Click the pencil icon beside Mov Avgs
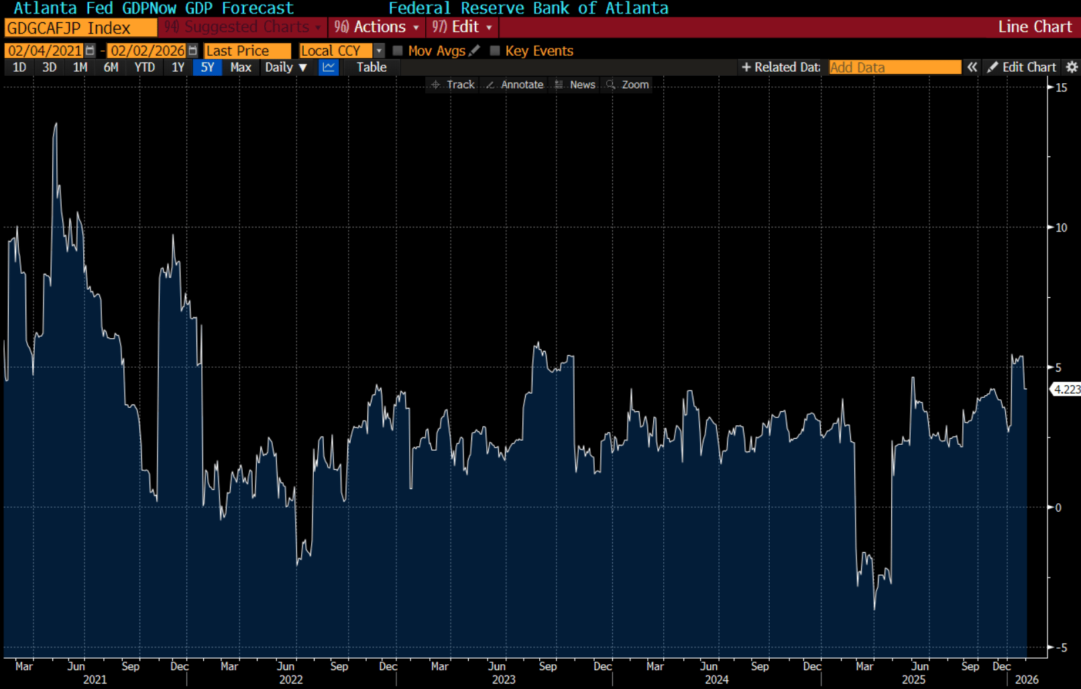The height and width of the screenshot is (689, 1081). pyautogui.click(x=475, y=50)
